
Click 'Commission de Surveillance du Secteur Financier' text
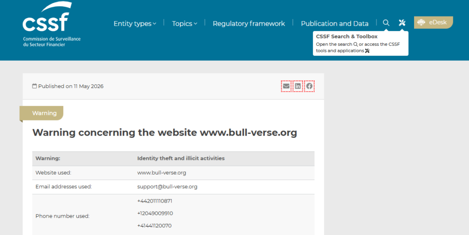coord(52,42)
